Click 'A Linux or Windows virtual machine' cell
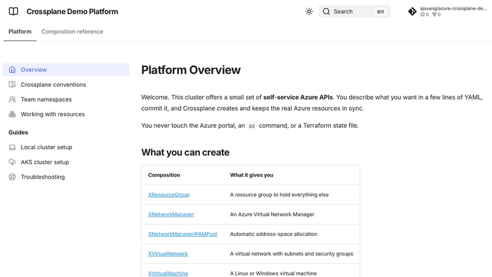This screenshot has height=277, width=492. [x=273, y=273]
